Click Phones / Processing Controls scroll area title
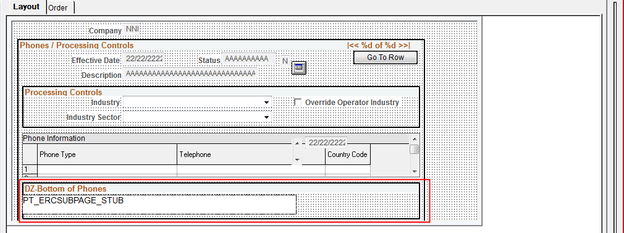 coord(77,45)
